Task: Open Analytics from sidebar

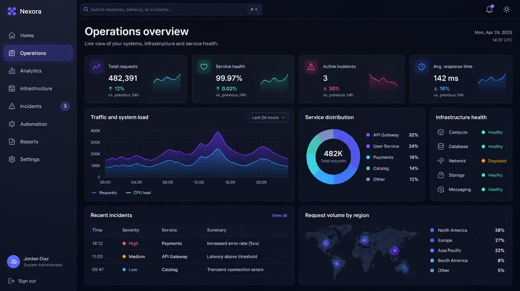Action: tap(38, 71)
